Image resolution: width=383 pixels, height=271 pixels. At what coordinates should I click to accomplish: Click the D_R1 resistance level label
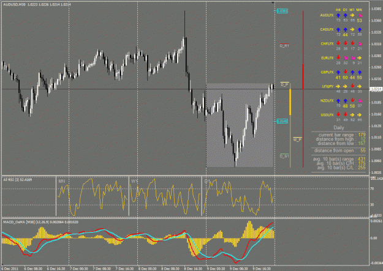click(284, 46)
